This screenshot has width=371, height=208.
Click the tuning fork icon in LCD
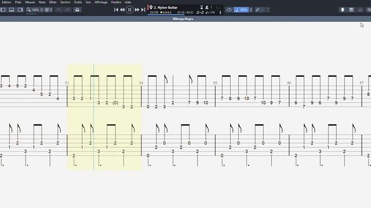tap(220, 12)
